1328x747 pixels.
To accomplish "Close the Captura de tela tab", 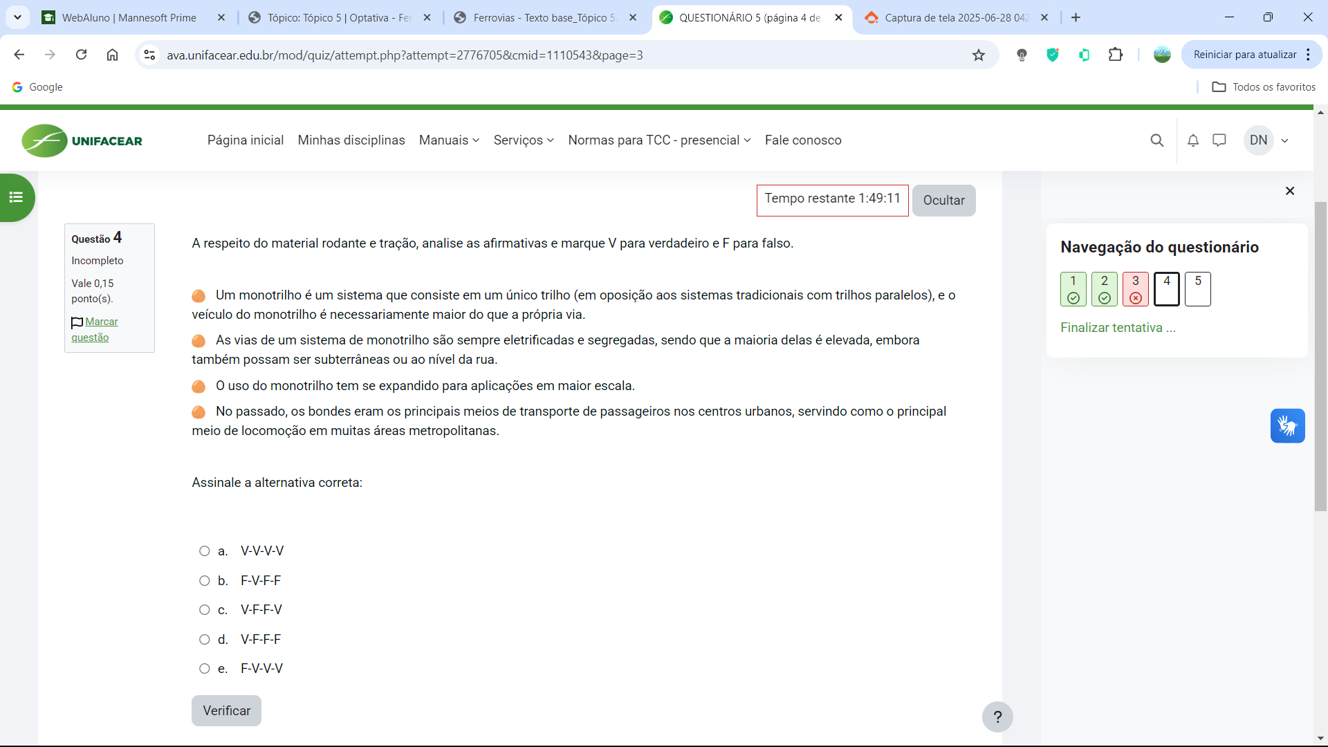I will point(1044,17).
